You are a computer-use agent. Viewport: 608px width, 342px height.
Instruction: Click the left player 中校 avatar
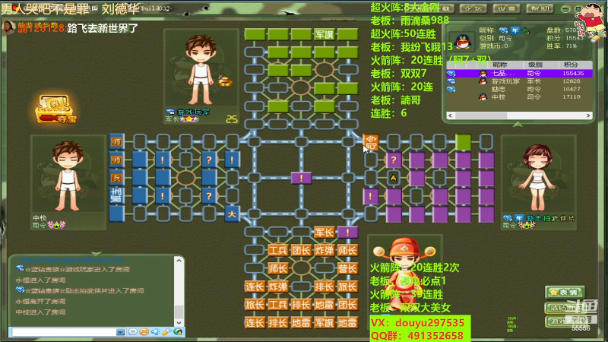[x=68, y=176]
